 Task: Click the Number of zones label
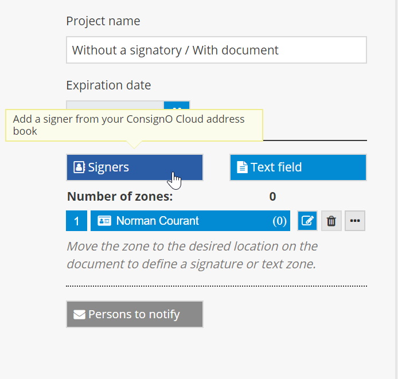(x=120, y=197)
